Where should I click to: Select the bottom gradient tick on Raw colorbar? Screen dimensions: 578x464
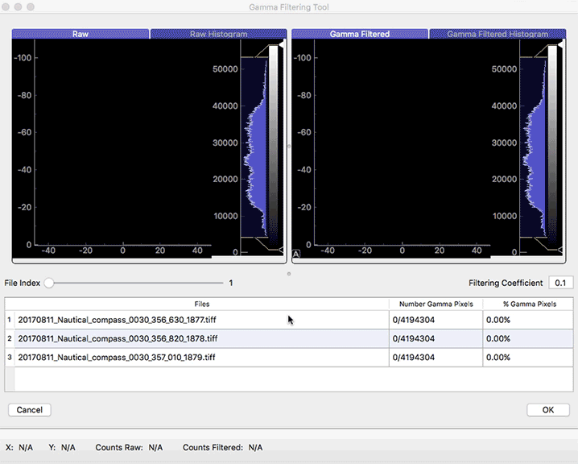[x=281, y=251]
